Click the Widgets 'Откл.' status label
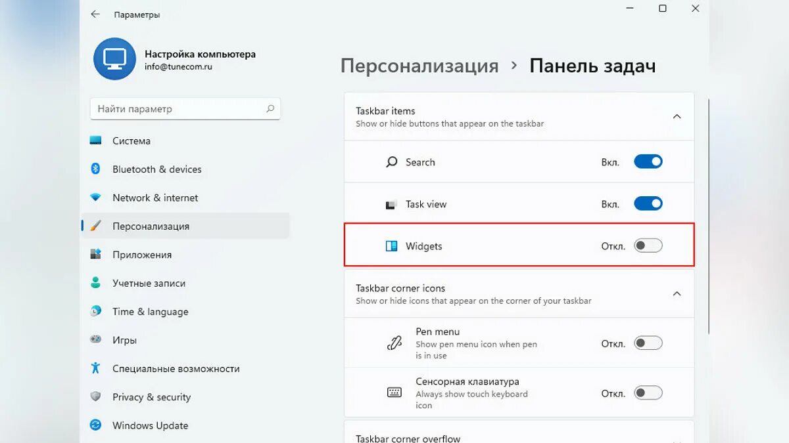Screen dimensions: 789x443 [613, 246]
